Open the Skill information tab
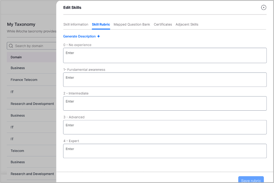Viewport: 274px width, 183px height. click(x=76, y=25)
